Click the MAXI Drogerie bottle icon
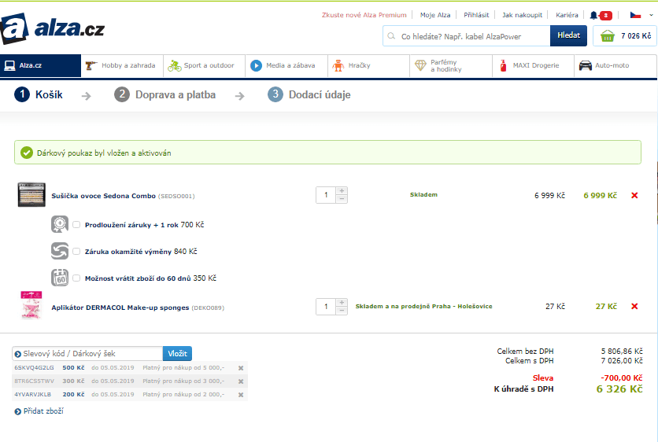The image size is (658, 442). 503,65
